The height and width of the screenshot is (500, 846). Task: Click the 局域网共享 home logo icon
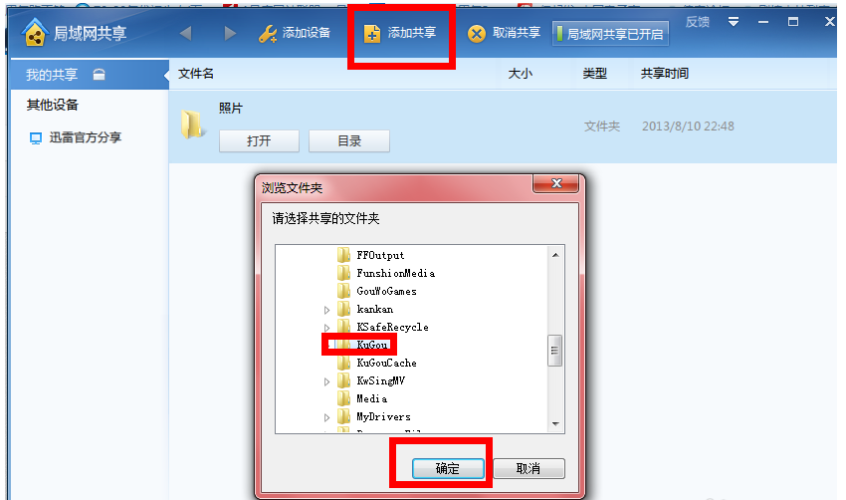35,33
